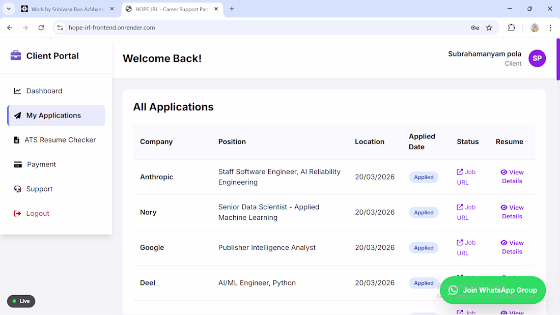Open Chrome's three-dot menu
Viewport: 560px width, 315px height.
(550, 27)
